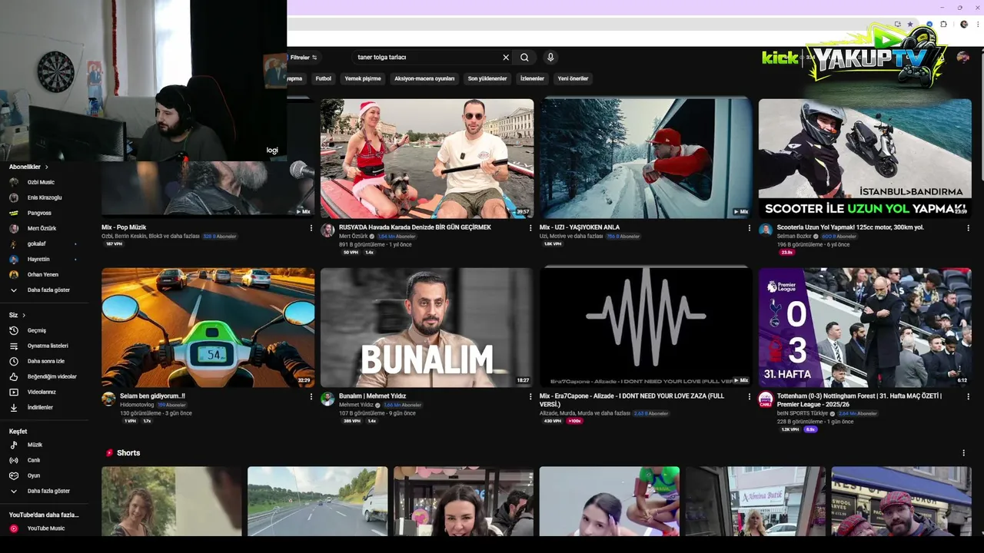This screenshot has width=984, height=553.
Task: Open the Mehmet Yıldız channel avatar
Action: (x=327, y=399)
